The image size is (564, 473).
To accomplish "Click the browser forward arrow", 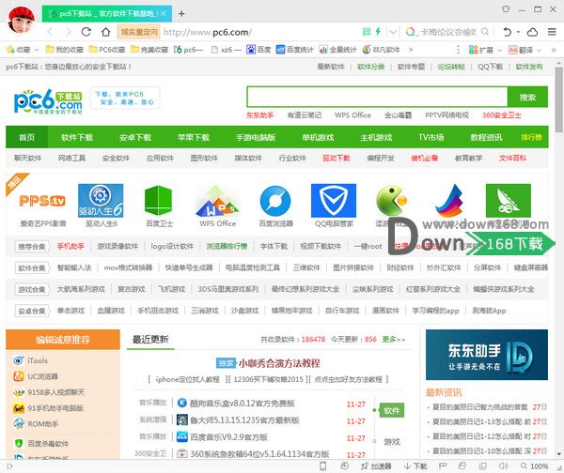I will coord(69,32).
